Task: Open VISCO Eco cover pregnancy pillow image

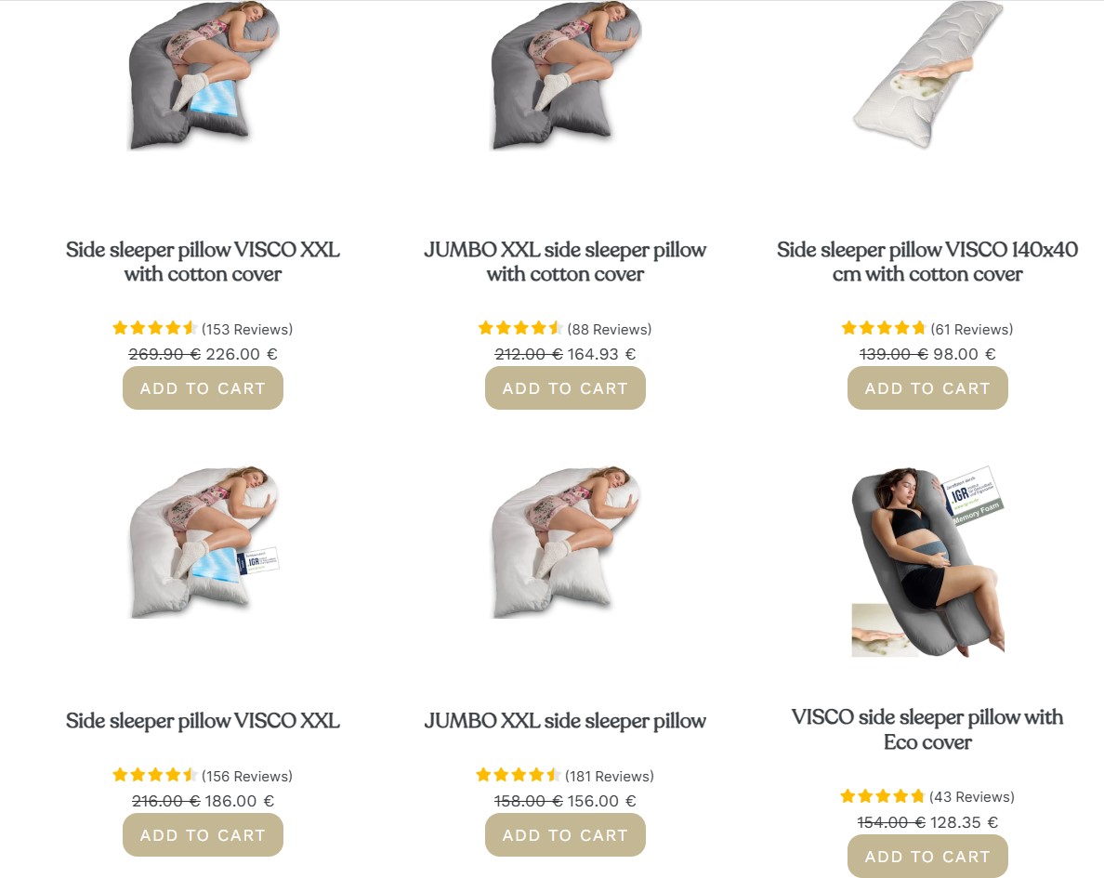Action: 927,561
